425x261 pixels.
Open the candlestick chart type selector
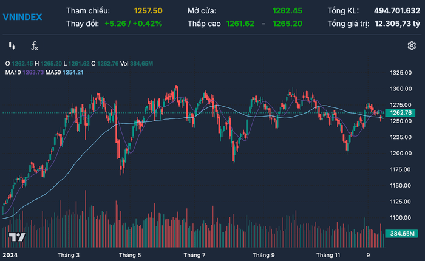[12, 46]
